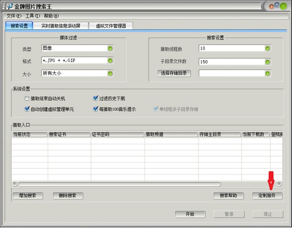Click the 证书密码 column header

point(117,134)
